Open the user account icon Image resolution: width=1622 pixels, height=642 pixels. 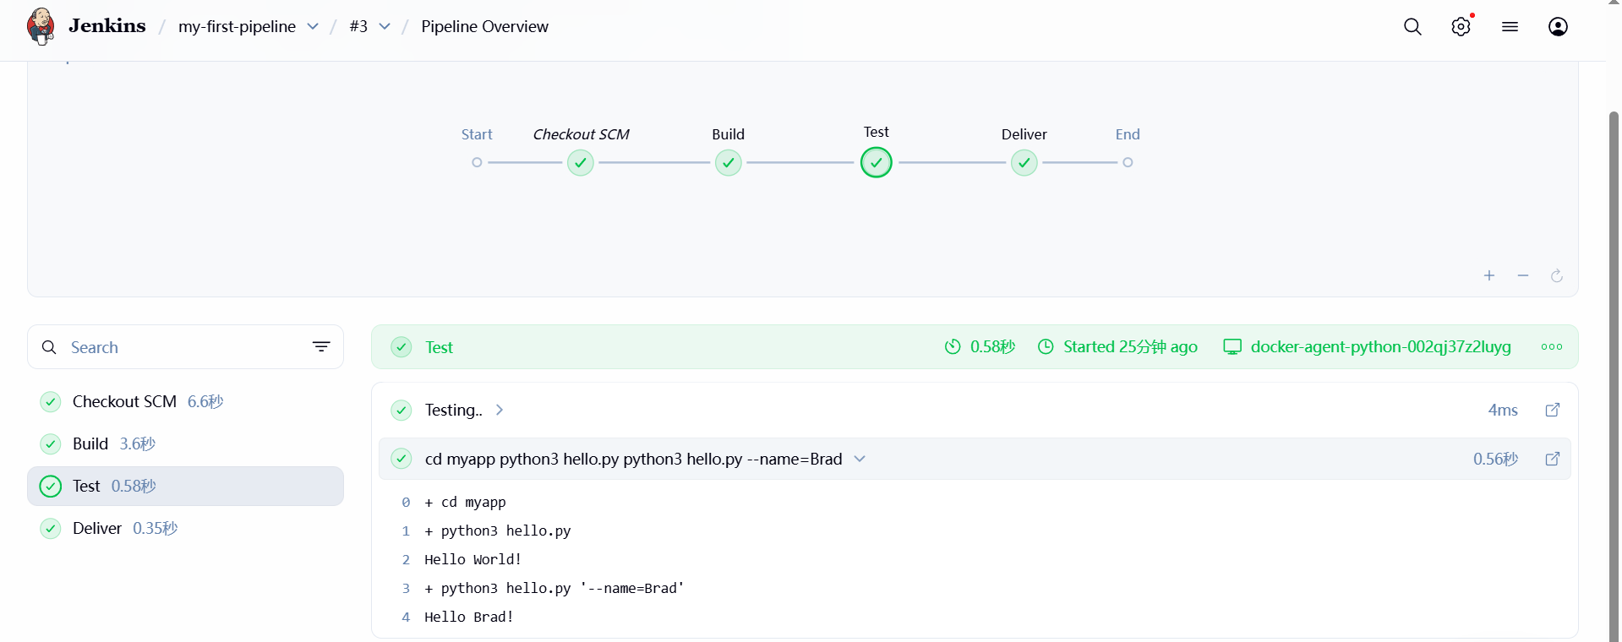click(1558, 27)
